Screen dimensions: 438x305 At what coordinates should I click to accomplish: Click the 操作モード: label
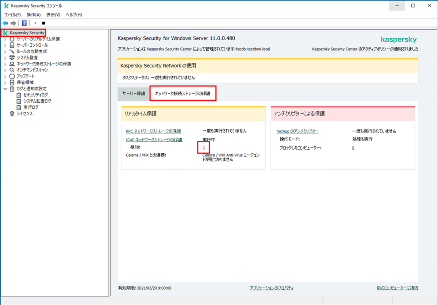point(289,139)
